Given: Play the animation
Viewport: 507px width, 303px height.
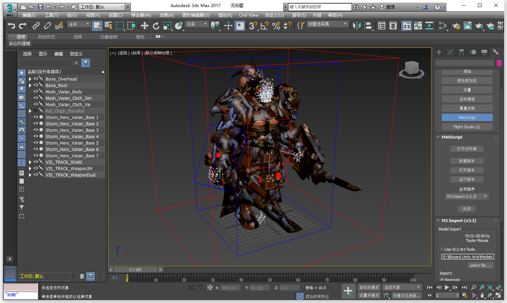Looking at the screenshot, I should pos(447,287).
